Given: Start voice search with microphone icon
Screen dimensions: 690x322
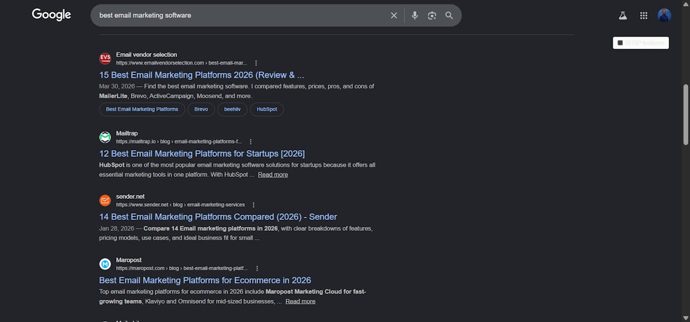Looking at the screenshot, I should pyautogui.click(x=415, y=15).
